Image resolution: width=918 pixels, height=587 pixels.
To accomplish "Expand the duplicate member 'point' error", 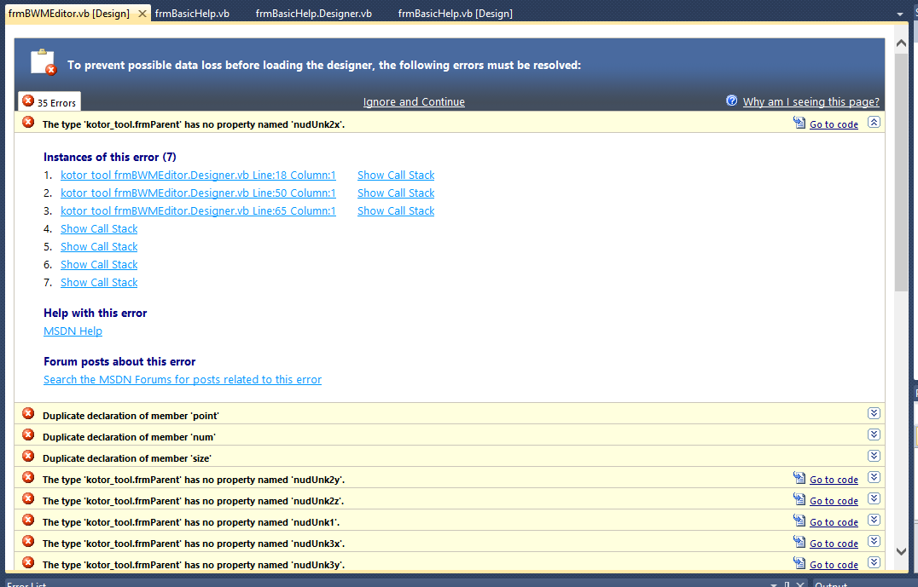I will click(x=873, y=413).
